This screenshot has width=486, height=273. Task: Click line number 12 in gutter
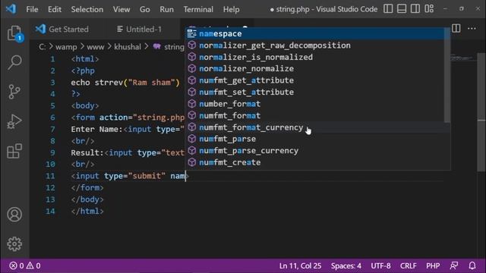point(50,187)
